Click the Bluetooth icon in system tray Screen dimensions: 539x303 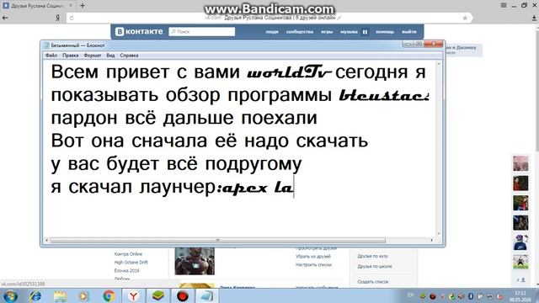pyautogui.click(x=471, y=296)
